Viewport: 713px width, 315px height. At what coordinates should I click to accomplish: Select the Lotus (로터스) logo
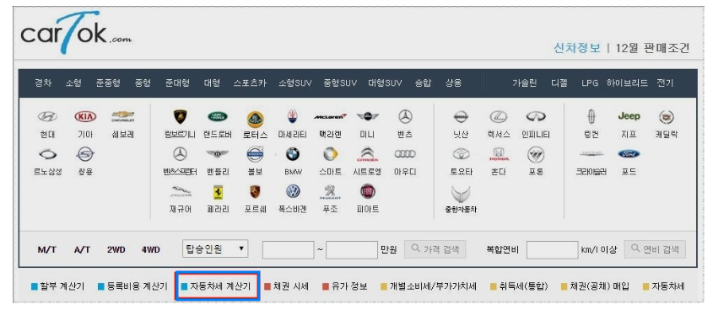tap(255, 120)
